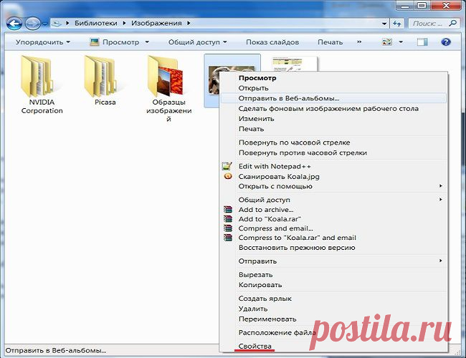466x358 pixels.
Task: Click WinRAR icon beside Add to archive
Action: 228,210
